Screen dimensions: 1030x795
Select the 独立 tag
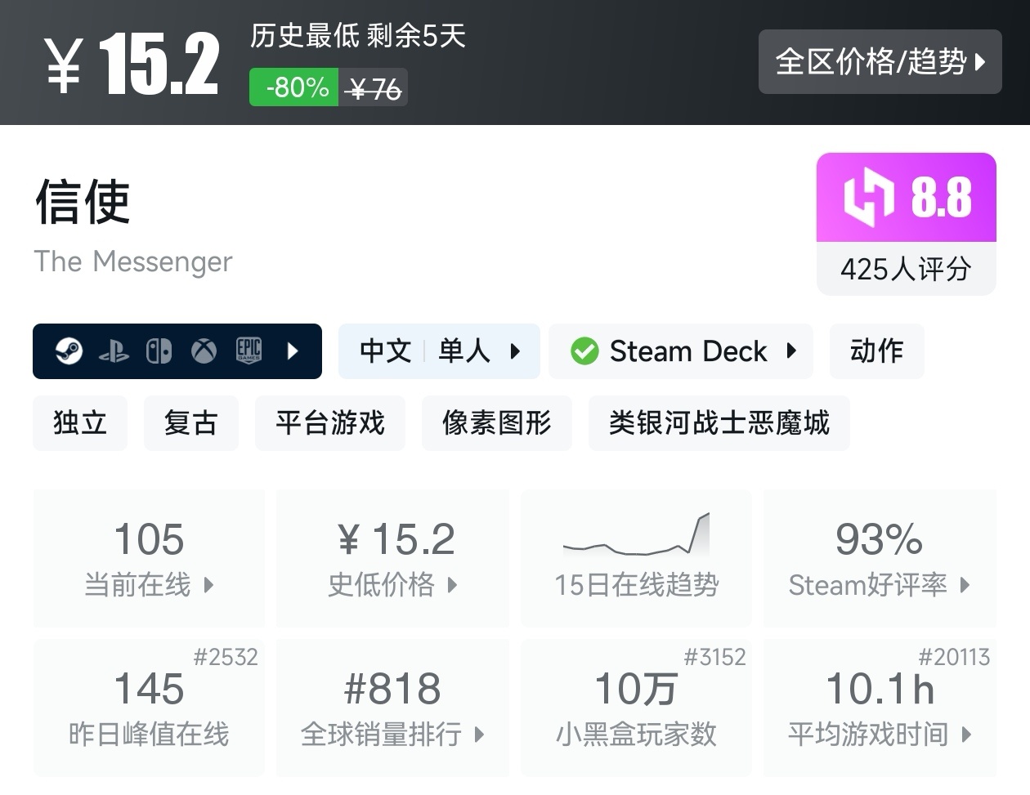80,423
